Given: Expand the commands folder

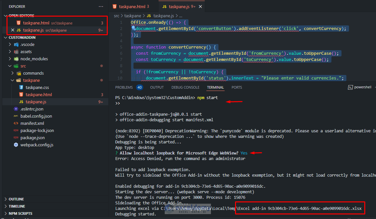Looking at the screenshot, I should pyautogui.click(x=12, y=73).
